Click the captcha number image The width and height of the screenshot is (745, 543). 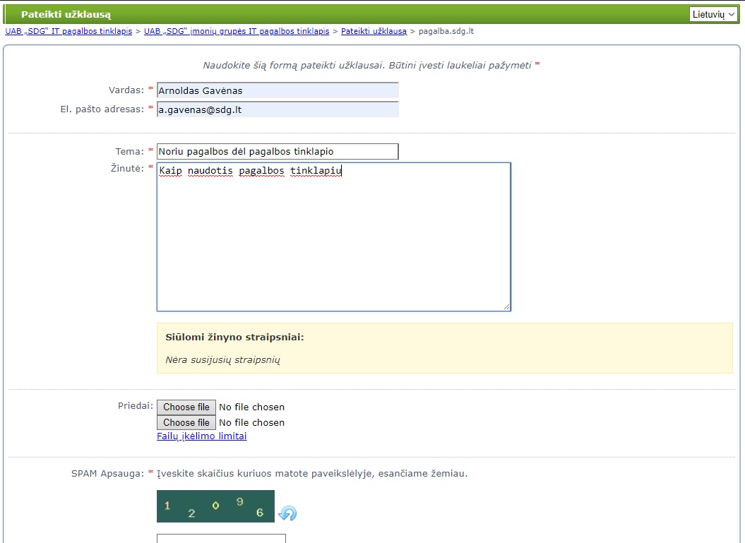pos(215,506)
